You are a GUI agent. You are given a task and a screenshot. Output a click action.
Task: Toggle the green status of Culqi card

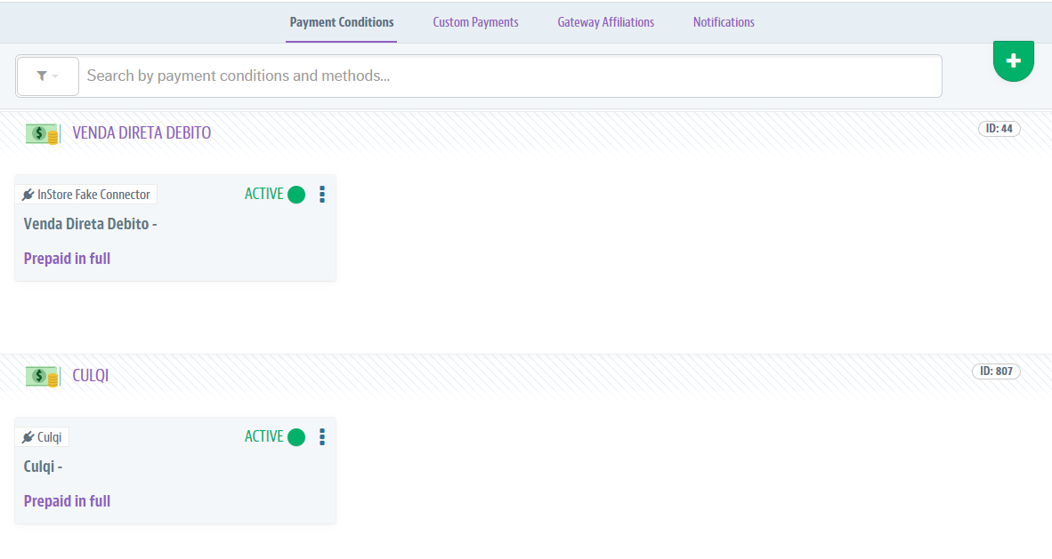pyautogui.click(x=296, y=437)
